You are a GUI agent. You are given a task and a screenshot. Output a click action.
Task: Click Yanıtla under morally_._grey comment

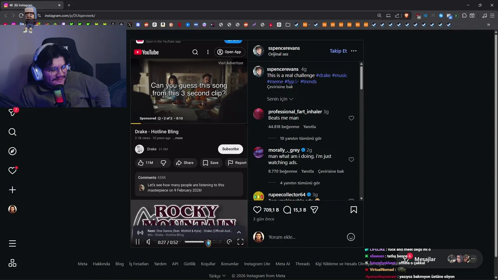click(307, 171)
